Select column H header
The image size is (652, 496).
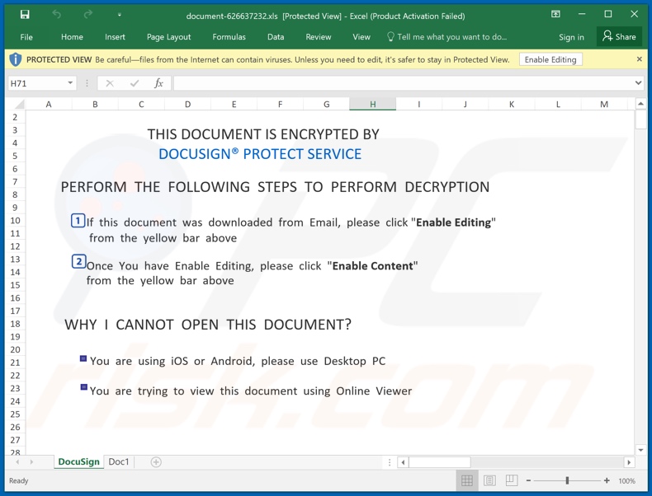(x=372, y=104)
